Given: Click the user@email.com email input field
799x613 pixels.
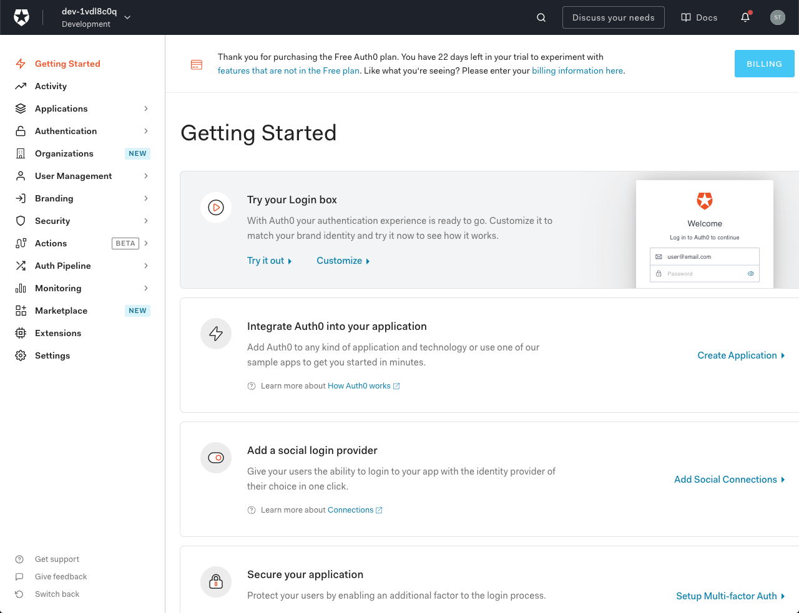Looking at the screenshot, I should tap(704, 256).
